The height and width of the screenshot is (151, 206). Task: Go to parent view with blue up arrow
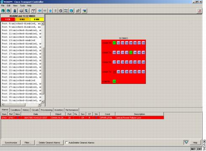click(51, 11)
